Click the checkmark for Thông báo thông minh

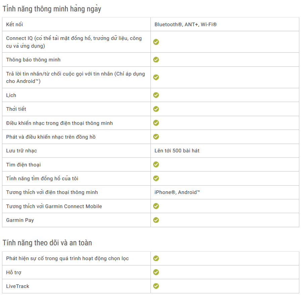click(156, 60)
